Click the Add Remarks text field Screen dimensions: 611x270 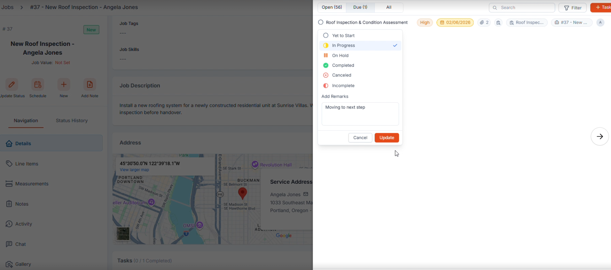tap(360, 114)
